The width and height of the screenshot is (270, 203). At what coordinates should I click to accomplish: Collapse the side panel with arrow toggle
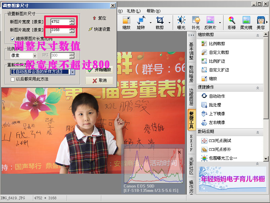[x=191, y=35]
